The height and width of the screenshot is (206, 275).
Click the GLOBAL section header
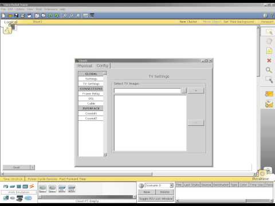(91, 74)
